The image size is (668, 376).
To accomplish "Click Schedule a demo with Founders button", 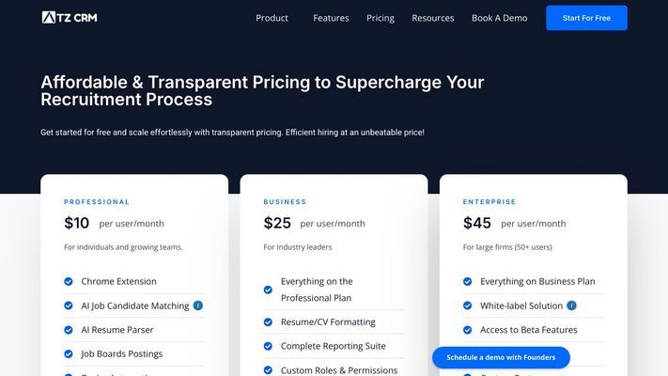I will [501, 357].
